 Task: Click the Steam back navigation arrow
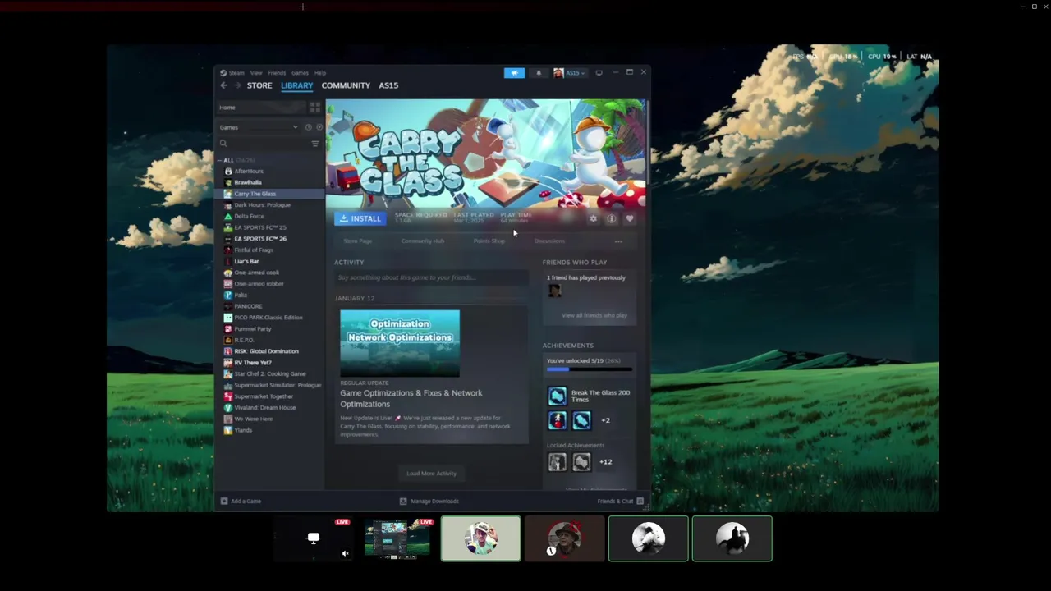click(223, 85)
